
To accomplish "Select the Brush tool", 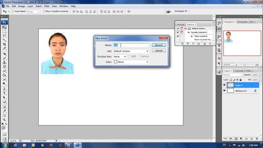I will point(5,58).
